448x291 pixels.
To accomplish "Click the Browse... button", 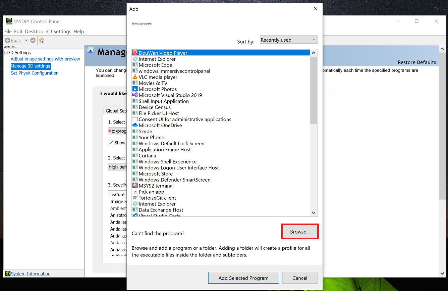I will tap(300, 232).
